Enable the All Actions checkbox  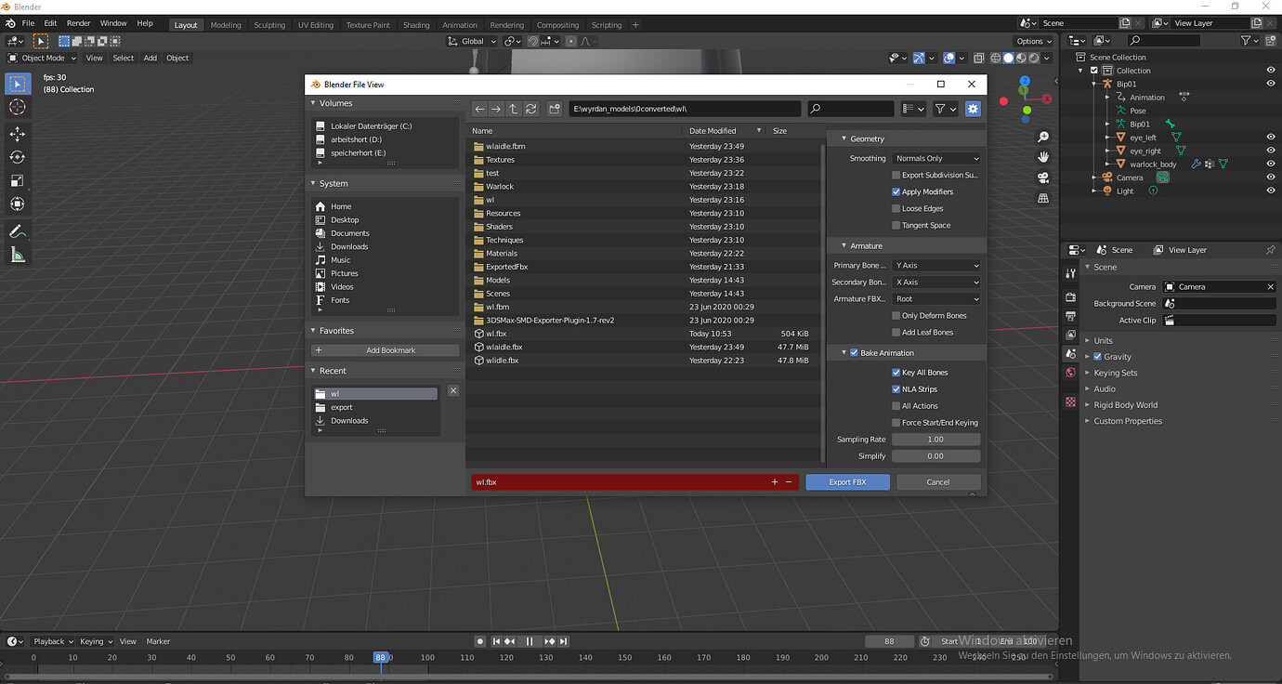pyautogui.click(x=896, y=405)
